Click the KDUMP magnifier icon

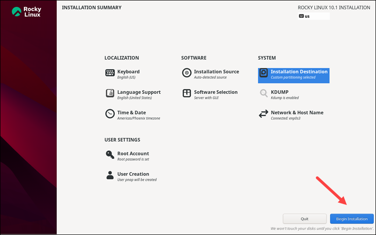point(264,93)
